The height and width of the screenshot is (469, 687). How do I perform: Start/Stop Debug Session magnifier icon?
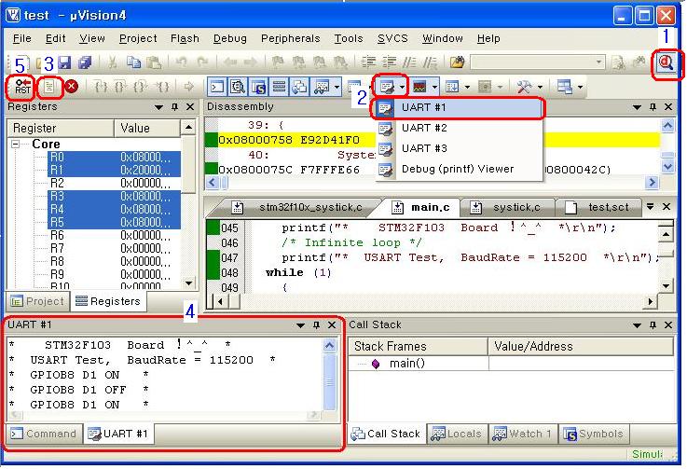666,63
